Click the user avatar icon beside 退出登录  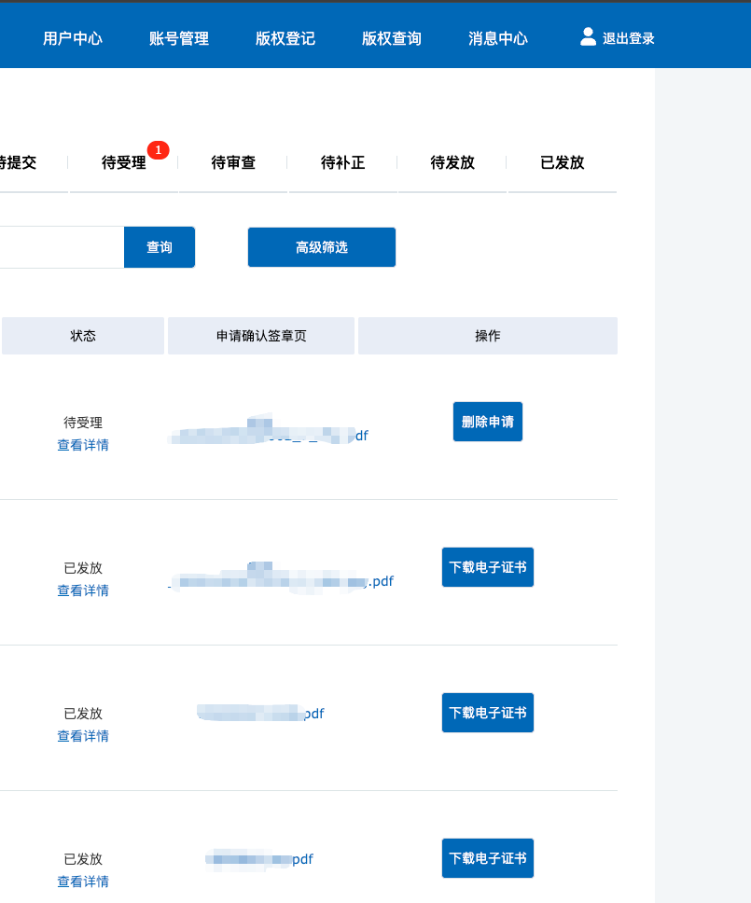coord(588,36)
